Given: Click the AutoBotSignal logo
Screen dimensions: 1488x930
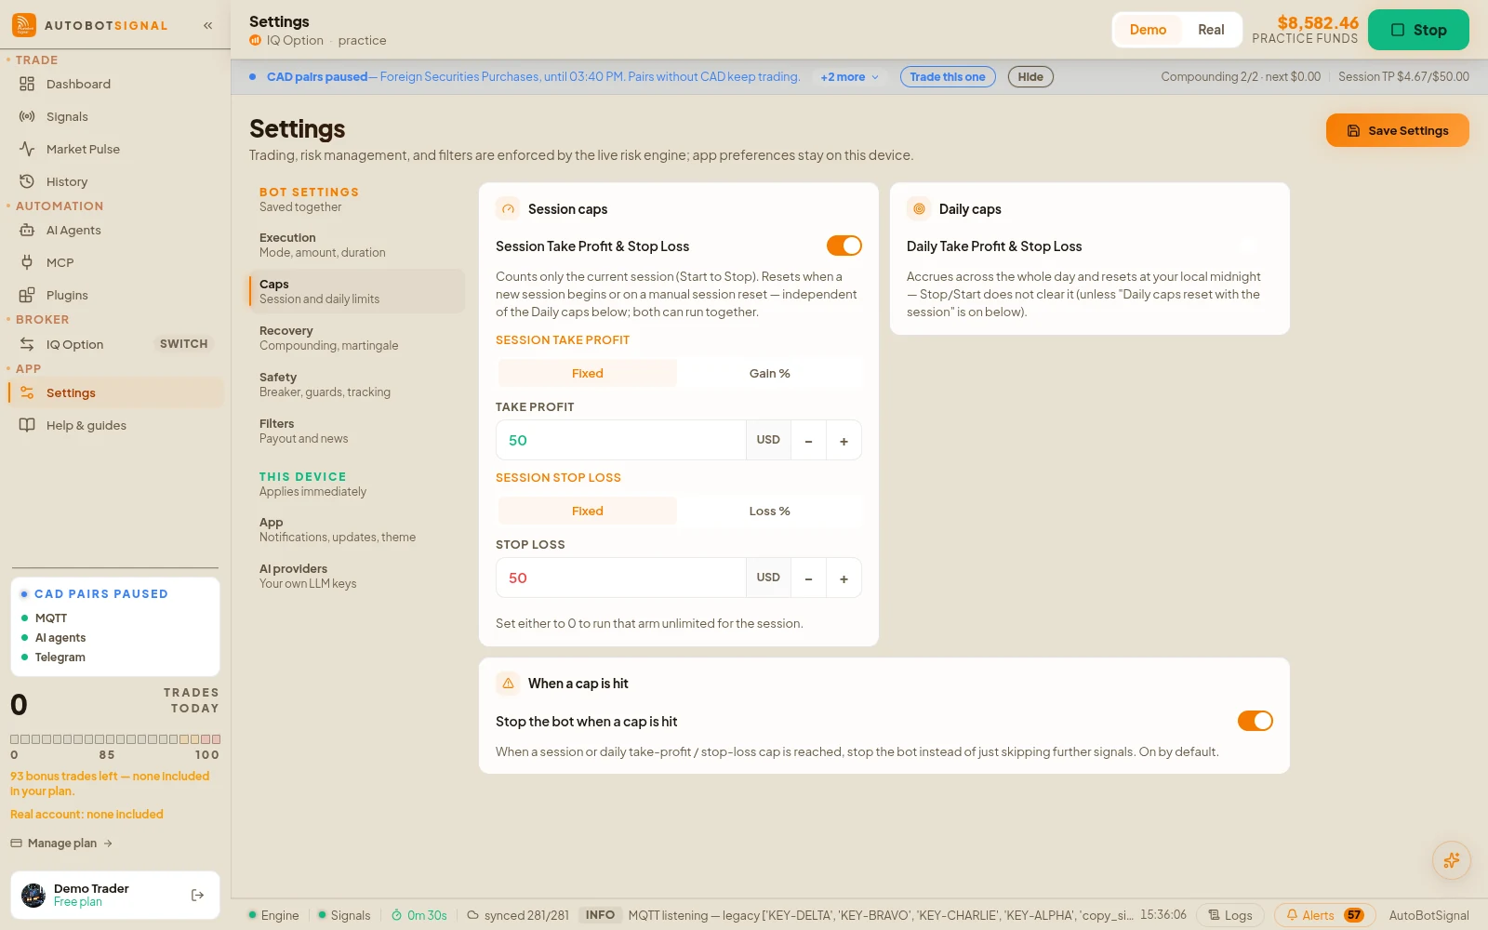Looking at the screenshot, I should [x=24, y=25].
